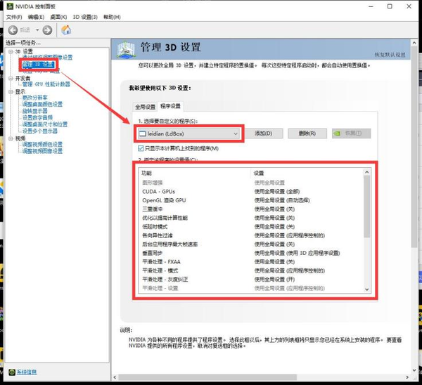Select 设置多个显示器 tree item

point(40,131)
